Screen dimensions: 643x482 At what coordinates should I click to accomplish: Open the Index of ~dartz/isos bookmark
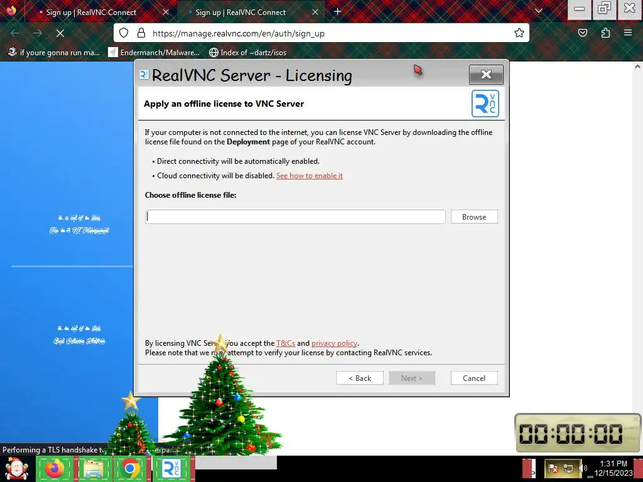[x=247, y=53]
